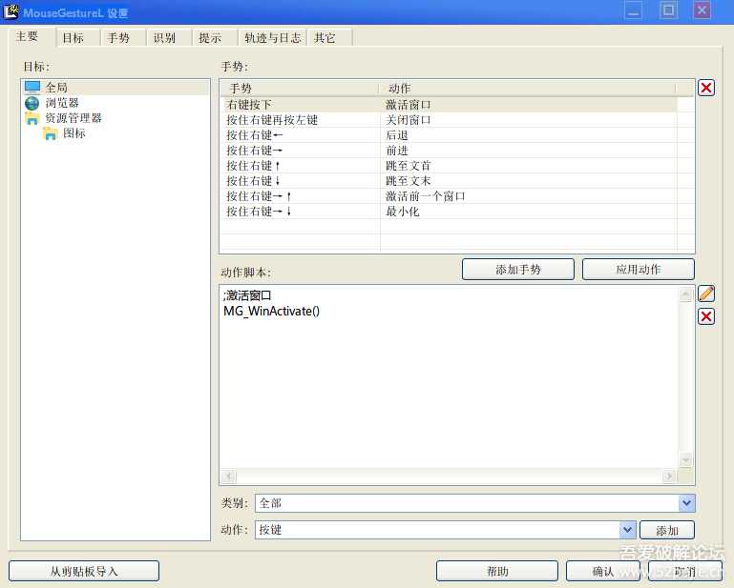Open the 动作 dropdown showing 按键
734x588 pixels.
(445, 530)
